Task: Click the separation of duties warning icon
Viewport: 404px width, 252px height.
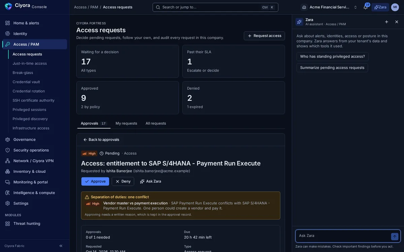Action: click(87, 197)
